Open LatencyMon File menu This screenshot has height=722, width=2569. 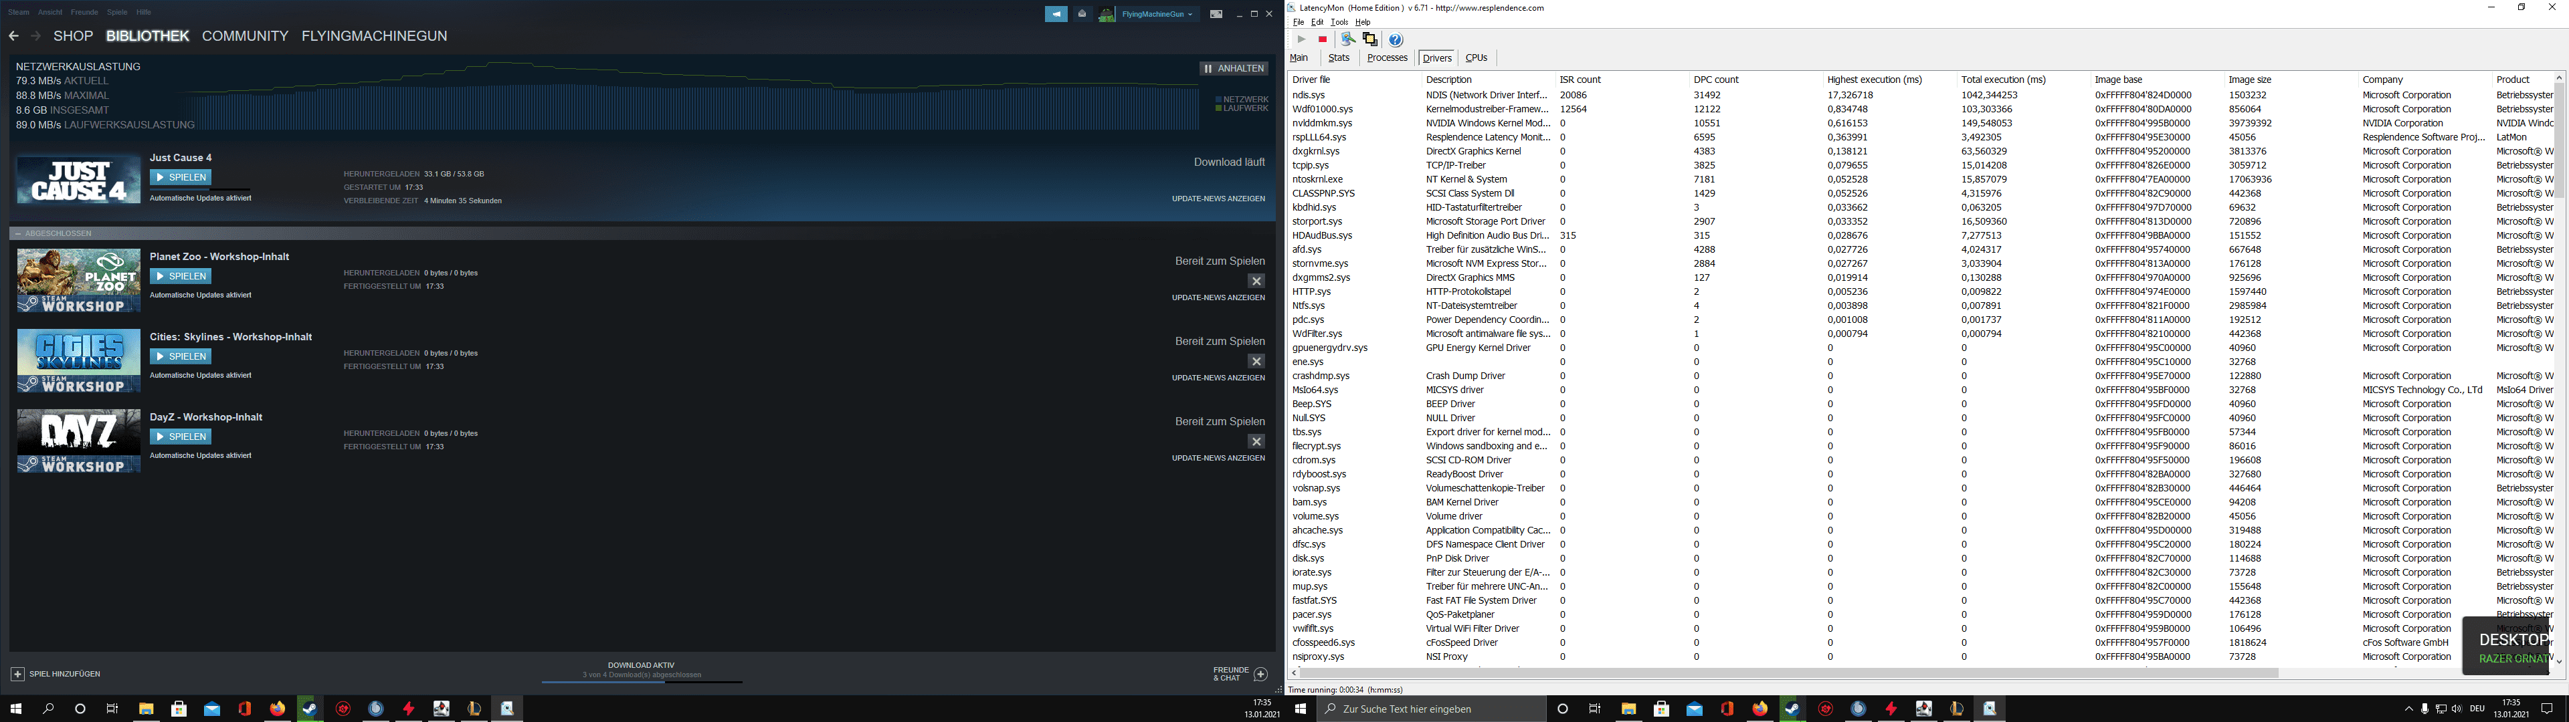(1299, 22)
